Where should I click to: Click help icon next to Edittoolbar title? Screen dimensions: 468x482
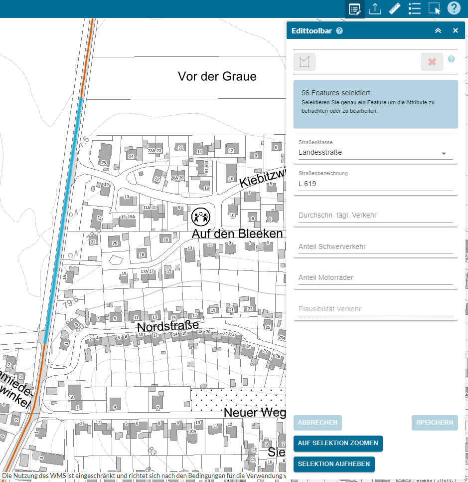[x=339, y=31]
